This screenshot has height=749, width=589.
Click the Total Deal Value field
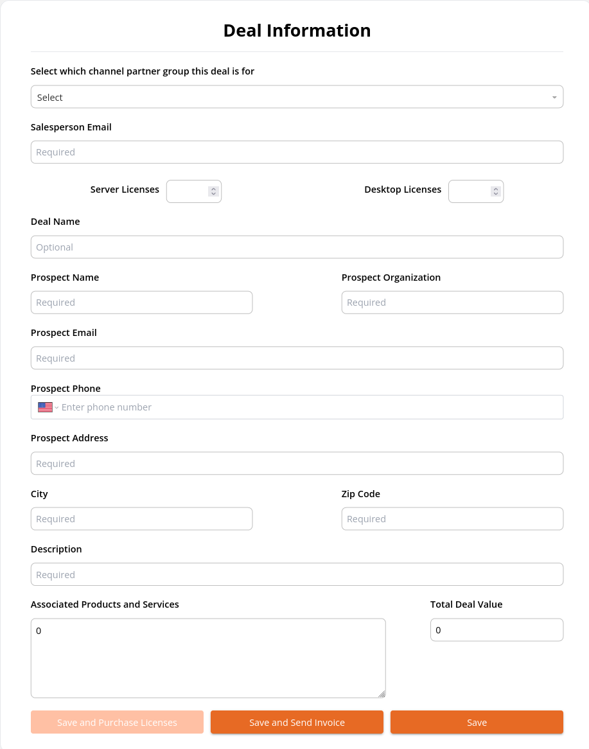click(x=497, y=630)
